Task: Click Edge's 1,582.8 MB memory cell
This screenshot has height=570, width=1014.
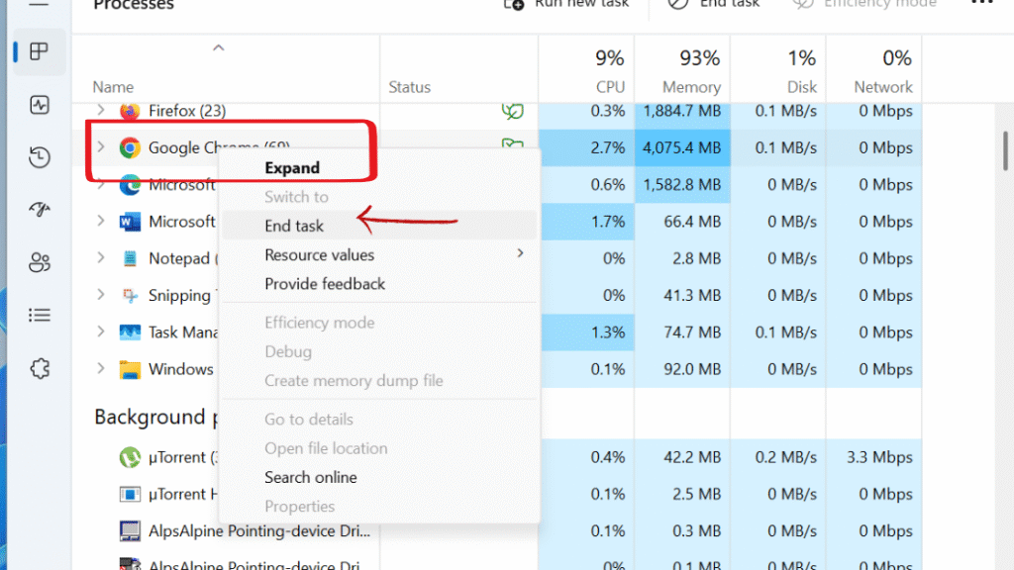Action: [682, 184]
